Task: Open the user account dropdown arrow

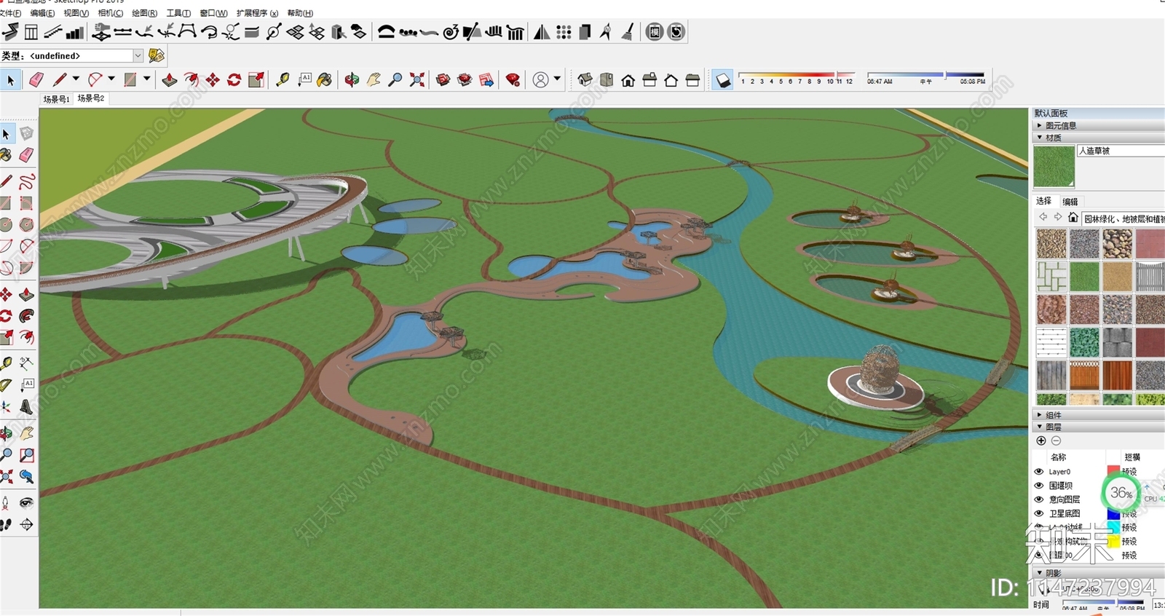Action: coord(557,79)
